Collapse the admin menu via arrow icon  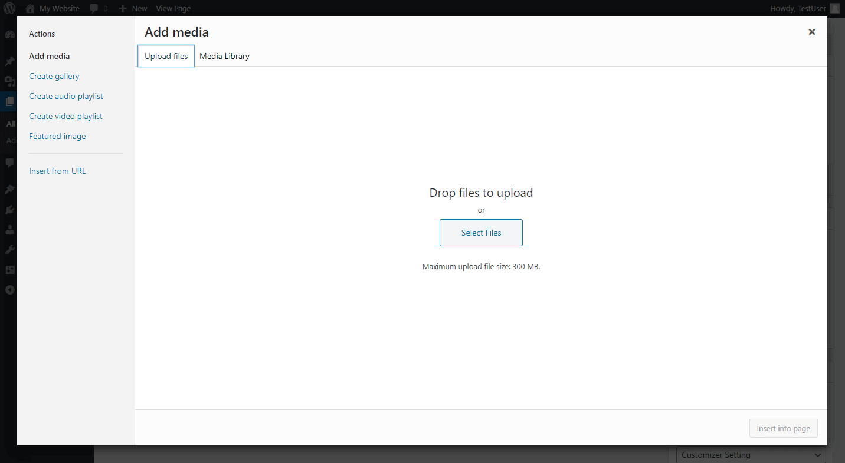pyautogui.click(x=9, y=290)
